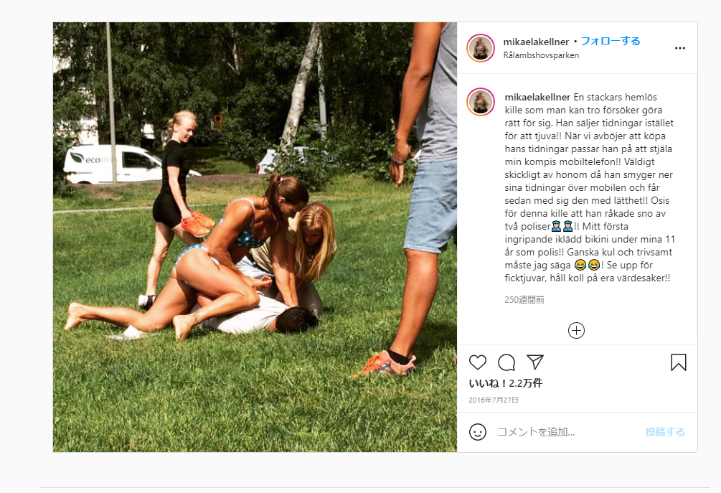Screen dimensions: 721x493
Task: Open Rålambshovsparken location link
Action: click(541, 55)
